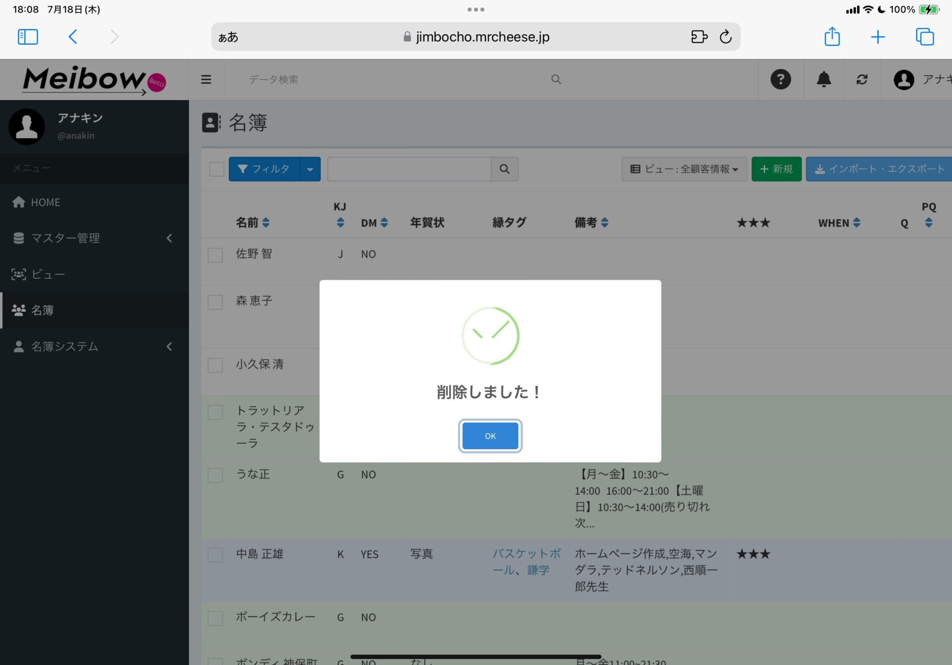Click the Meibow logo

[94, 80]
